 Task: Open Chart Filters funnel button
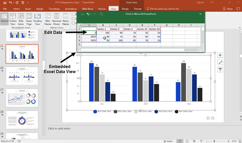point(220,70)
